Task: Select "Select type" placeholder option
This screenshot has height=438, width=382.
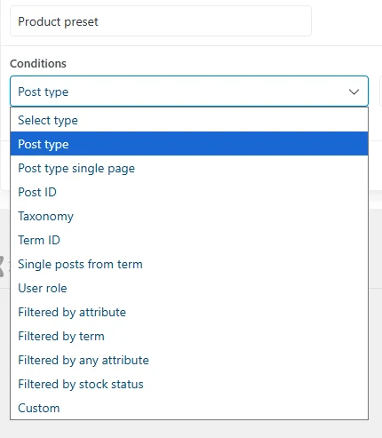Action: pos(189,120)
